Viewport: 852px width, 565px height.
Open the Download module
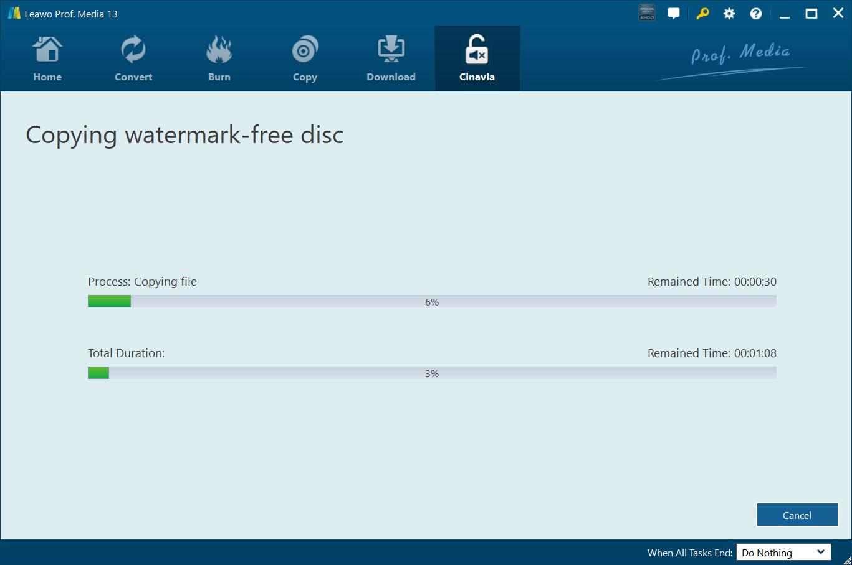391,58
